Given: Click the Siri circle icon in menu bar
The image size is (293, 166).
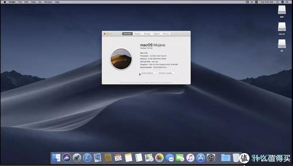Looking at the screenshot, I should (283, 2).
